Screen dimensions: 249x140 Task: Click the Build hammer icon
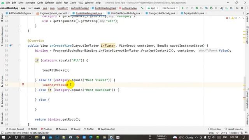[142, 8]
